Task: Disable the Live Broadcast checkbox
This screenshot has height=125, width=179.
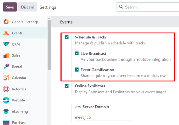Action: pyautogui.click(x=77, y=54)
